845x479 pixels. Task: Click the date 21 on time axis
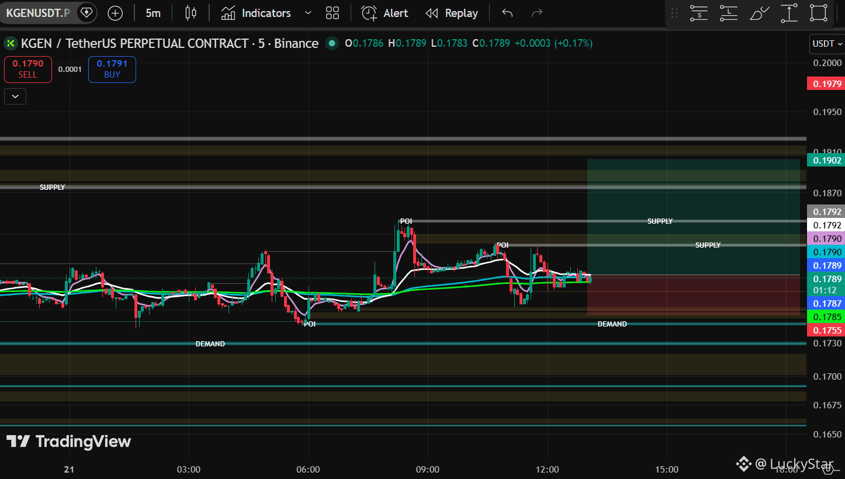(70, 470)
